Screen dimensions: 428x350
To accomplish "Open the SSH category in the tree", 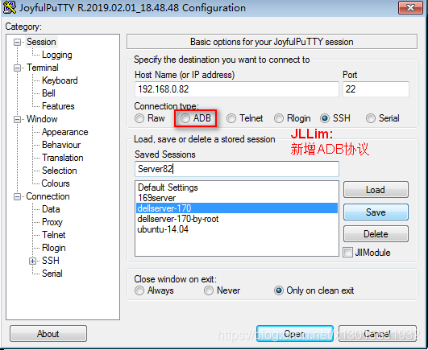I will point(51,261).
